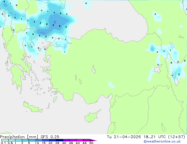This screenshot has height=144, width=187.
Task: Click the legend swatch between 45 and 50
Action: coord(87,140)
